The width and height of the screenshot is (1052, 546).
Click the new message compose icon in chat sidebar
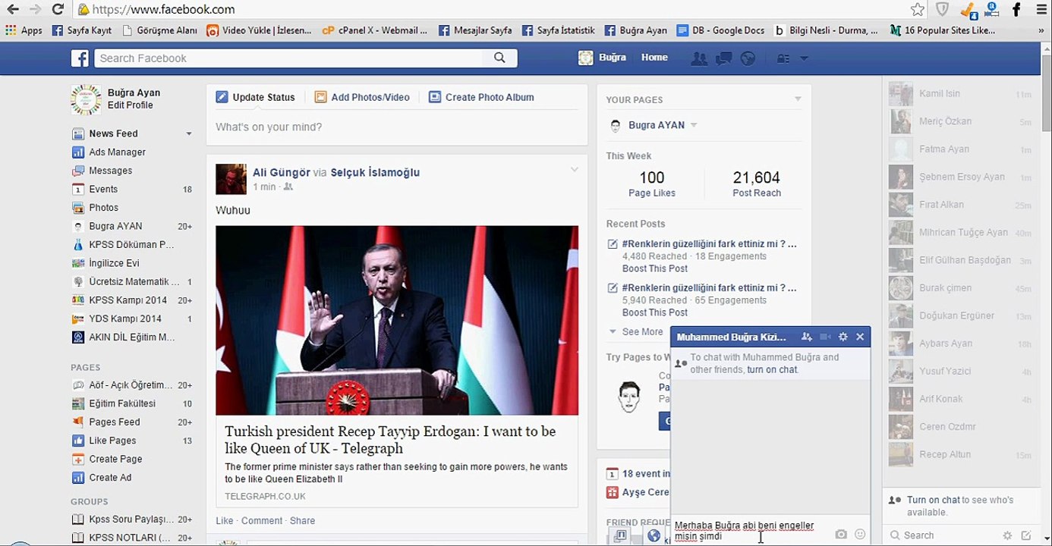pyautogui.click(x=1026, y=535)
